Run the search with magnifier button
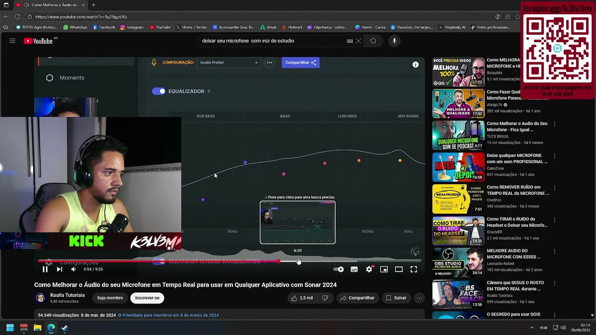Image resolution: width=596 pixels, height=335 pixels. 373,41
